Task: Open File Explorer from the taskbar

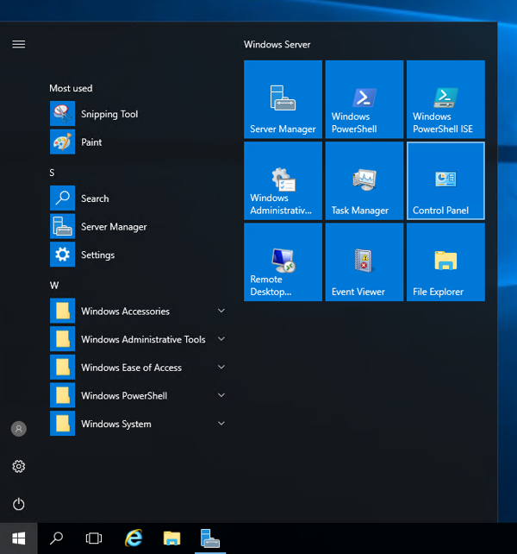Action: click(x=171, y=538)
